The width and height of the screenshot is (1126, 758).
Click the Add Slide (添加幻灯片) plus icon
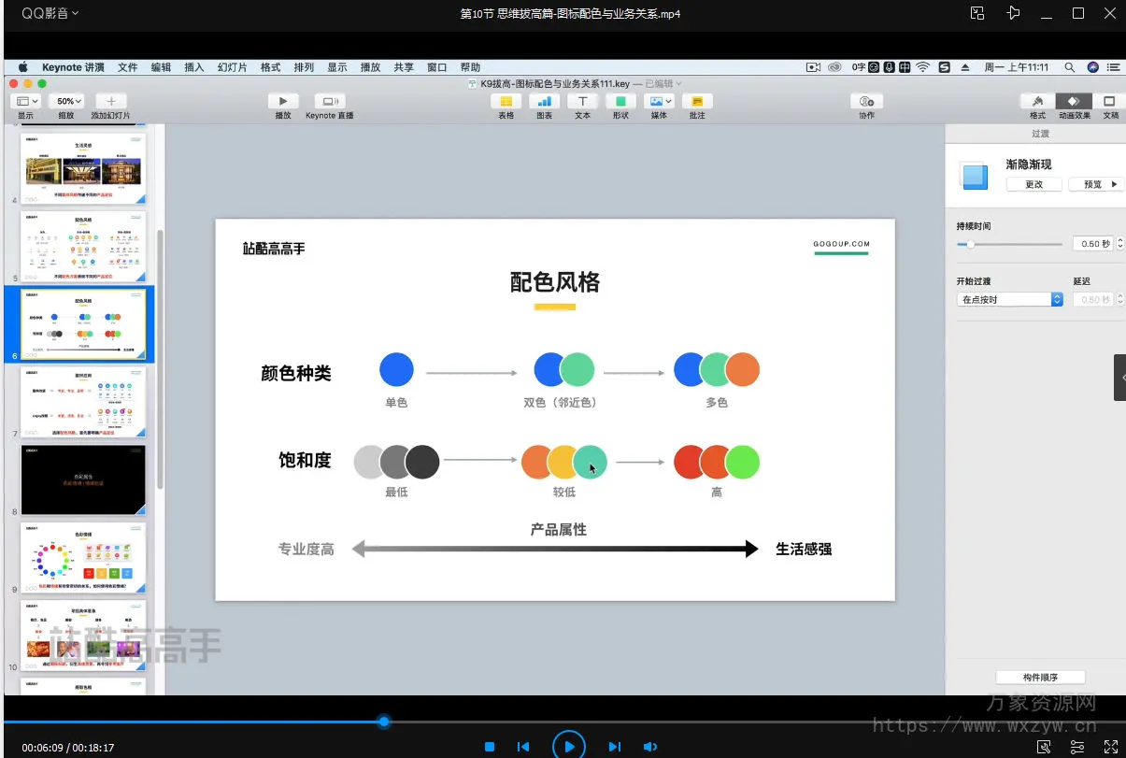coord(110,102)
